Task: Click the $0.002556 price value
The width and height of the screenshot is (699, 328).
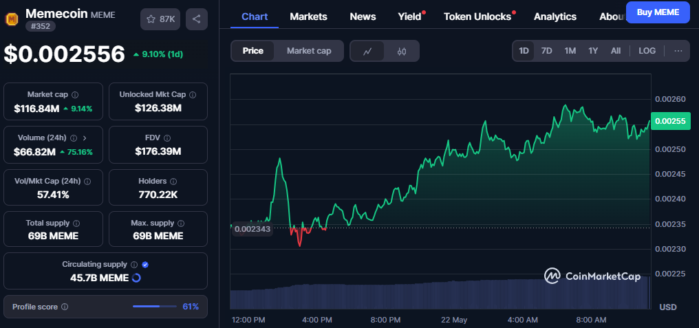Action: 65,54
